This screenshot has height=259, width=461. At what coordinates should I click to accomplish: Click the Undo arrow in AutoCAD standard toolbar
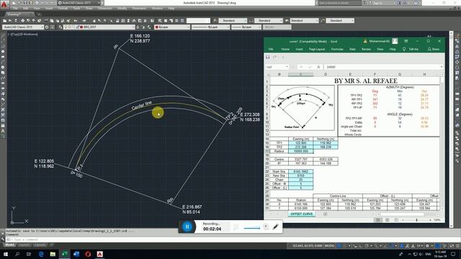click(76, 21)
